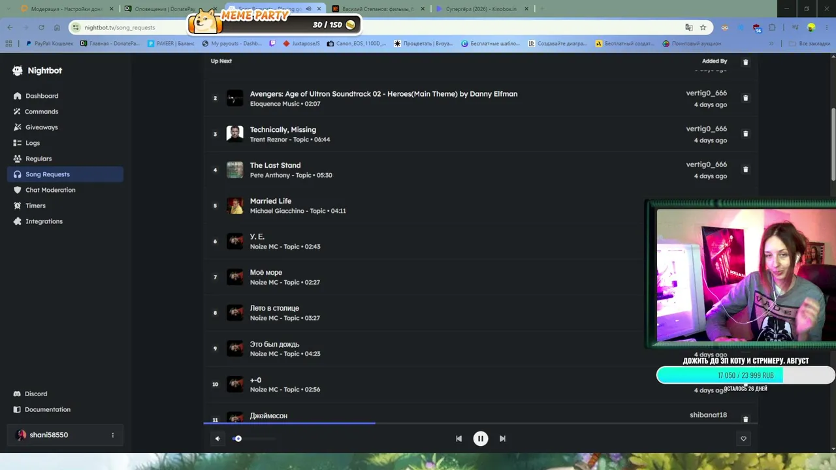Open the browser apps grid in the bookmarks bar

[8, 44]
